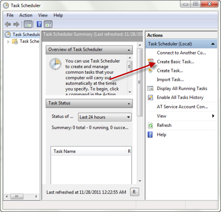Open the Action menu
This screenshot has height=212, width=221.
pyautogui.click(x=26, y=15)
